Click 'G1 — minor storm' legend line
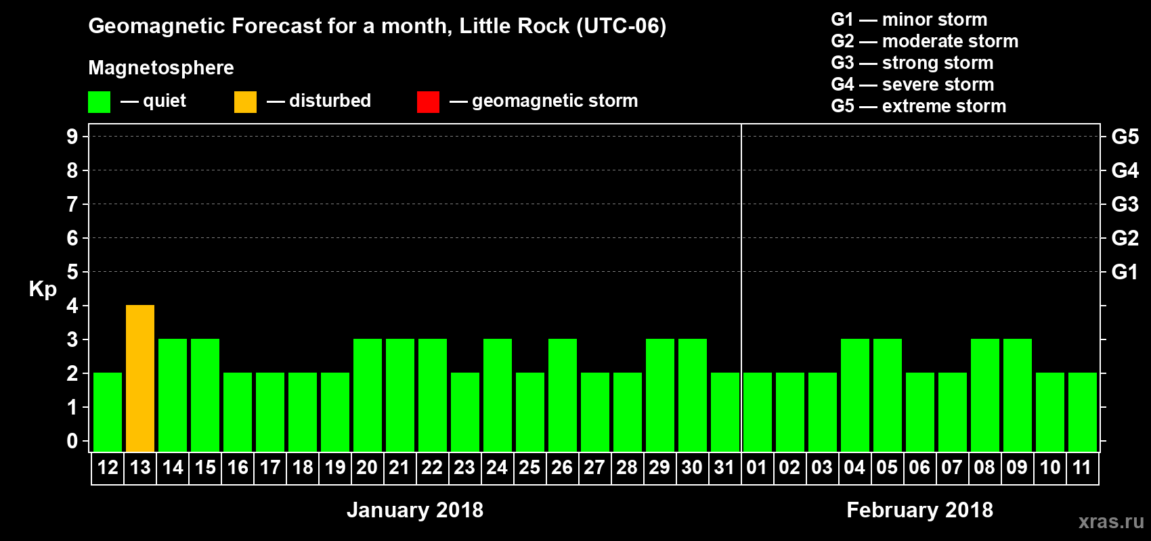The image size is (1151, 541). click(x=909, y=20)
